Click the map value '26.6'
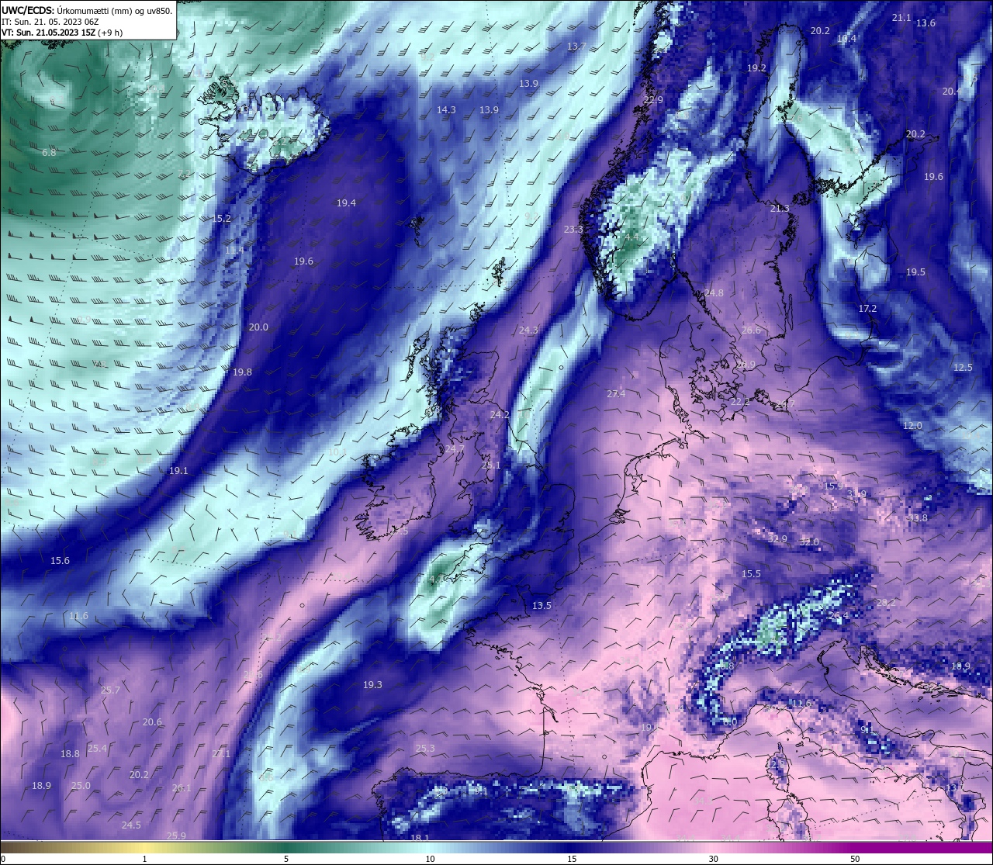 pyautogui.click(x=751, y=330)
